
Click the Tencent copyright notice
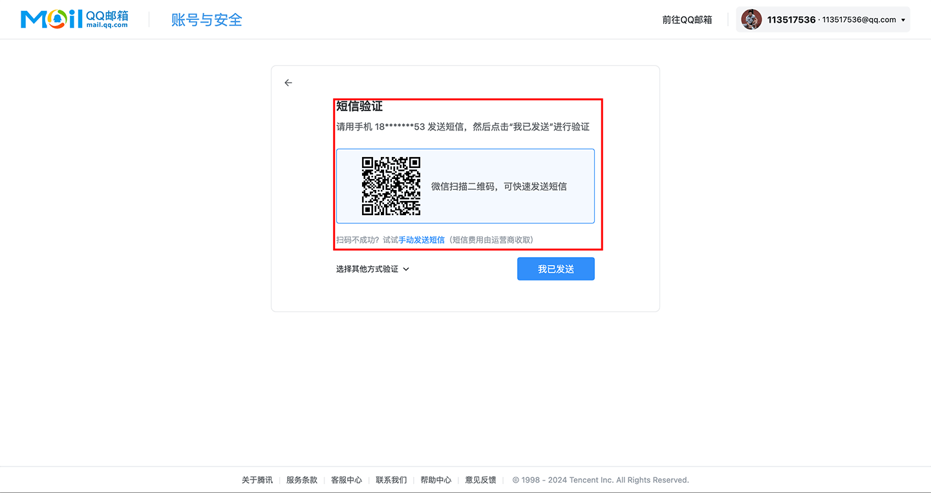pos(601,480)
